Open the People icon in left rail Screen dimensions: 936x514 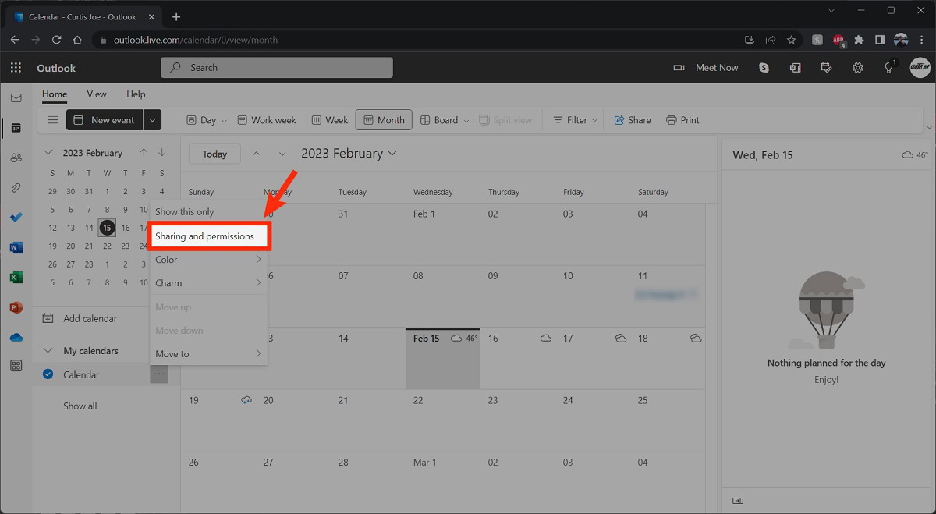pos(16,158)
